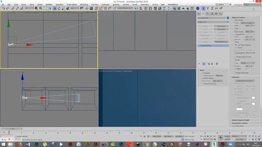Viewport: 262px width, 147px height.
Task: Activate the Select and Scale tool
Action: pyautogui.click(x=63, y=9)
